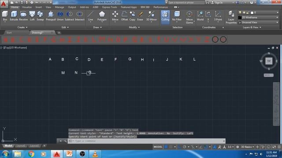The image size is (282, 158).
Task: Open the 1:1 annotation scale dropdown
Action: point(231,147)
